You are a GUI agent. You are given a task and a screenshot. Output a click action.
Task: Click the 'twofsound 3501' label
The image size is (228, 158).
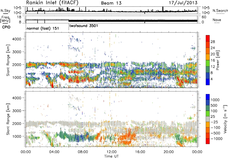coord(84,26)
